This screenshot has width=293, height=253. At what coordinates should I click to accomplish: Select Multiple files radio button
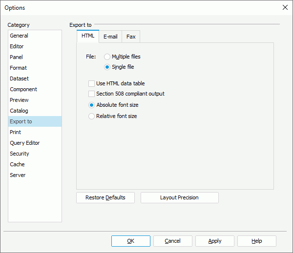pyautogui.click(x=122, y=57)
